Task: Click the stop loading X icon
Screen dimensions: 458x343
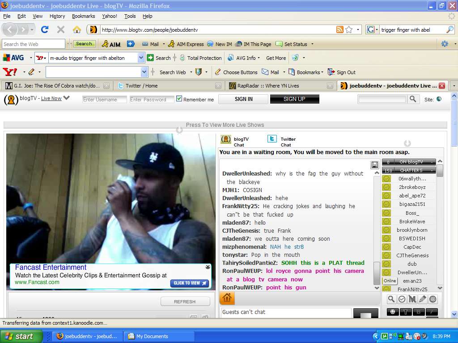Action: 61,29
